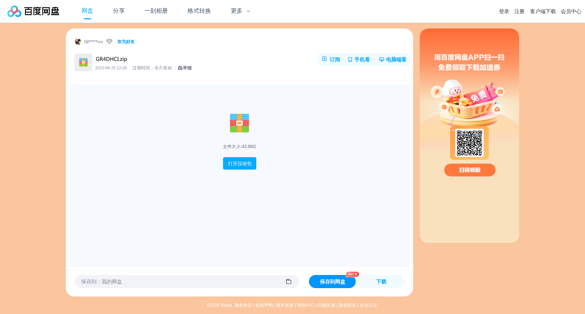Viewport: 585px width, 314px height.
Task: Click the 保存到网盘 button
Action: click(x=332, y=282)
